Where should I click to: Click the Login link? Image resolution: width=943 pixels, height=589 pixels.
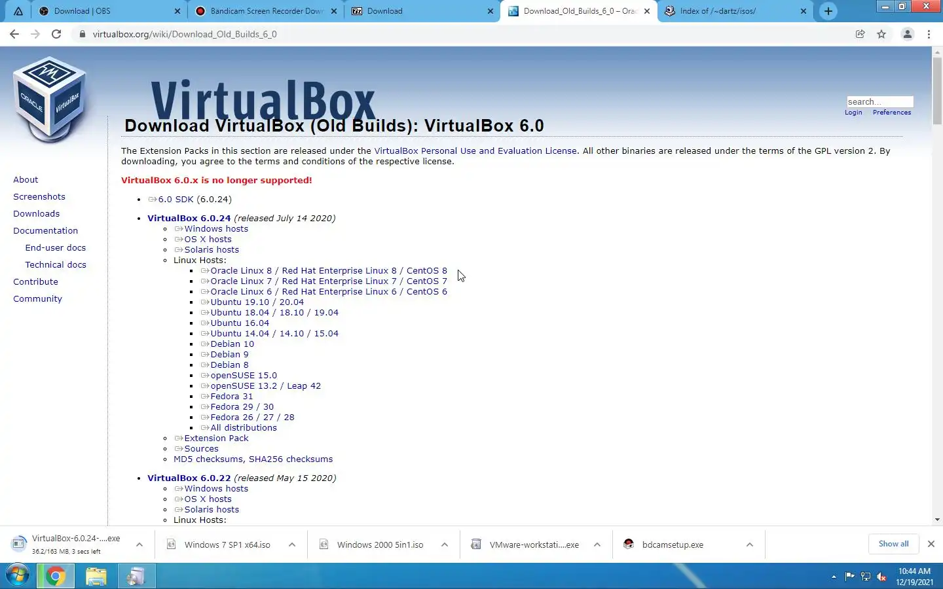pos(853,113)
